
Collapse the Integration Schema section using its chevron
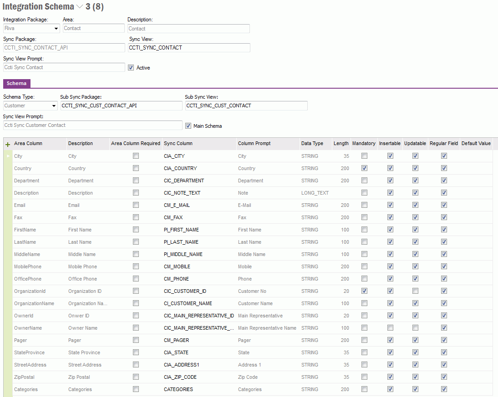click(79, 6)
